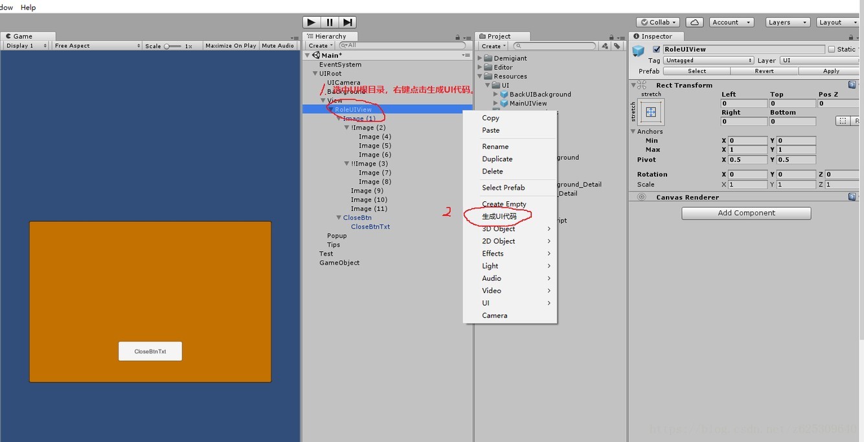
Task: Click the Project search-by-label tag icon
Action: [x=617, y=46]
